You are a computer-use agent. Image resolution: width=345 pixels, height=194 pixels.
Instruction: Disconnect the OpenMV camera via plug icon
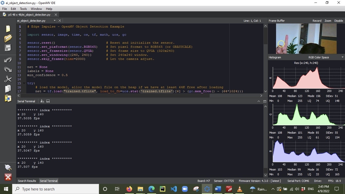click(x=8, y=167)
